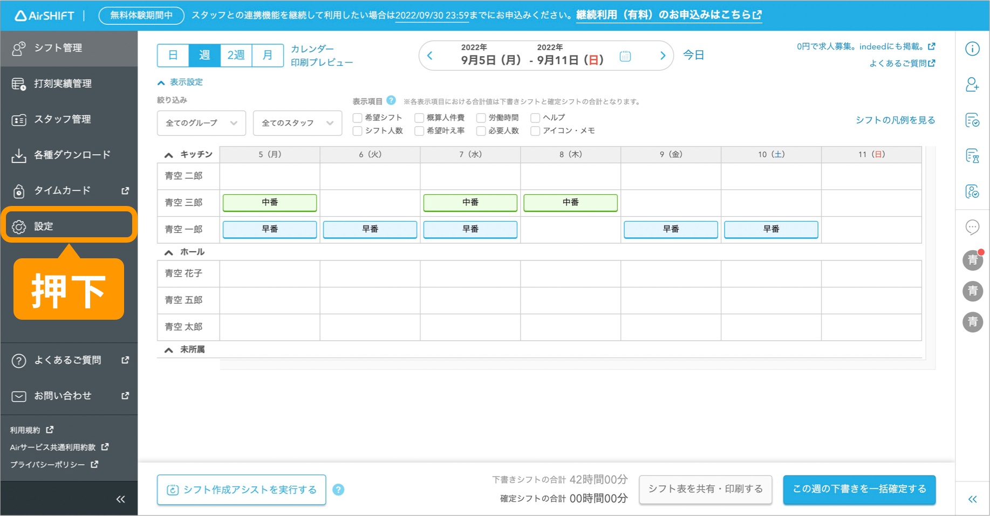Open the approved shifts document-check icon
This screenshot has width=990, height=516.
(972, 120)
